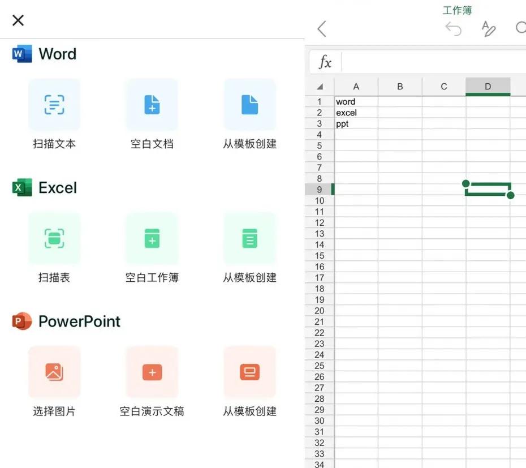Create a blank presentation (空白演示文稿)

click(x=152, y=372)
